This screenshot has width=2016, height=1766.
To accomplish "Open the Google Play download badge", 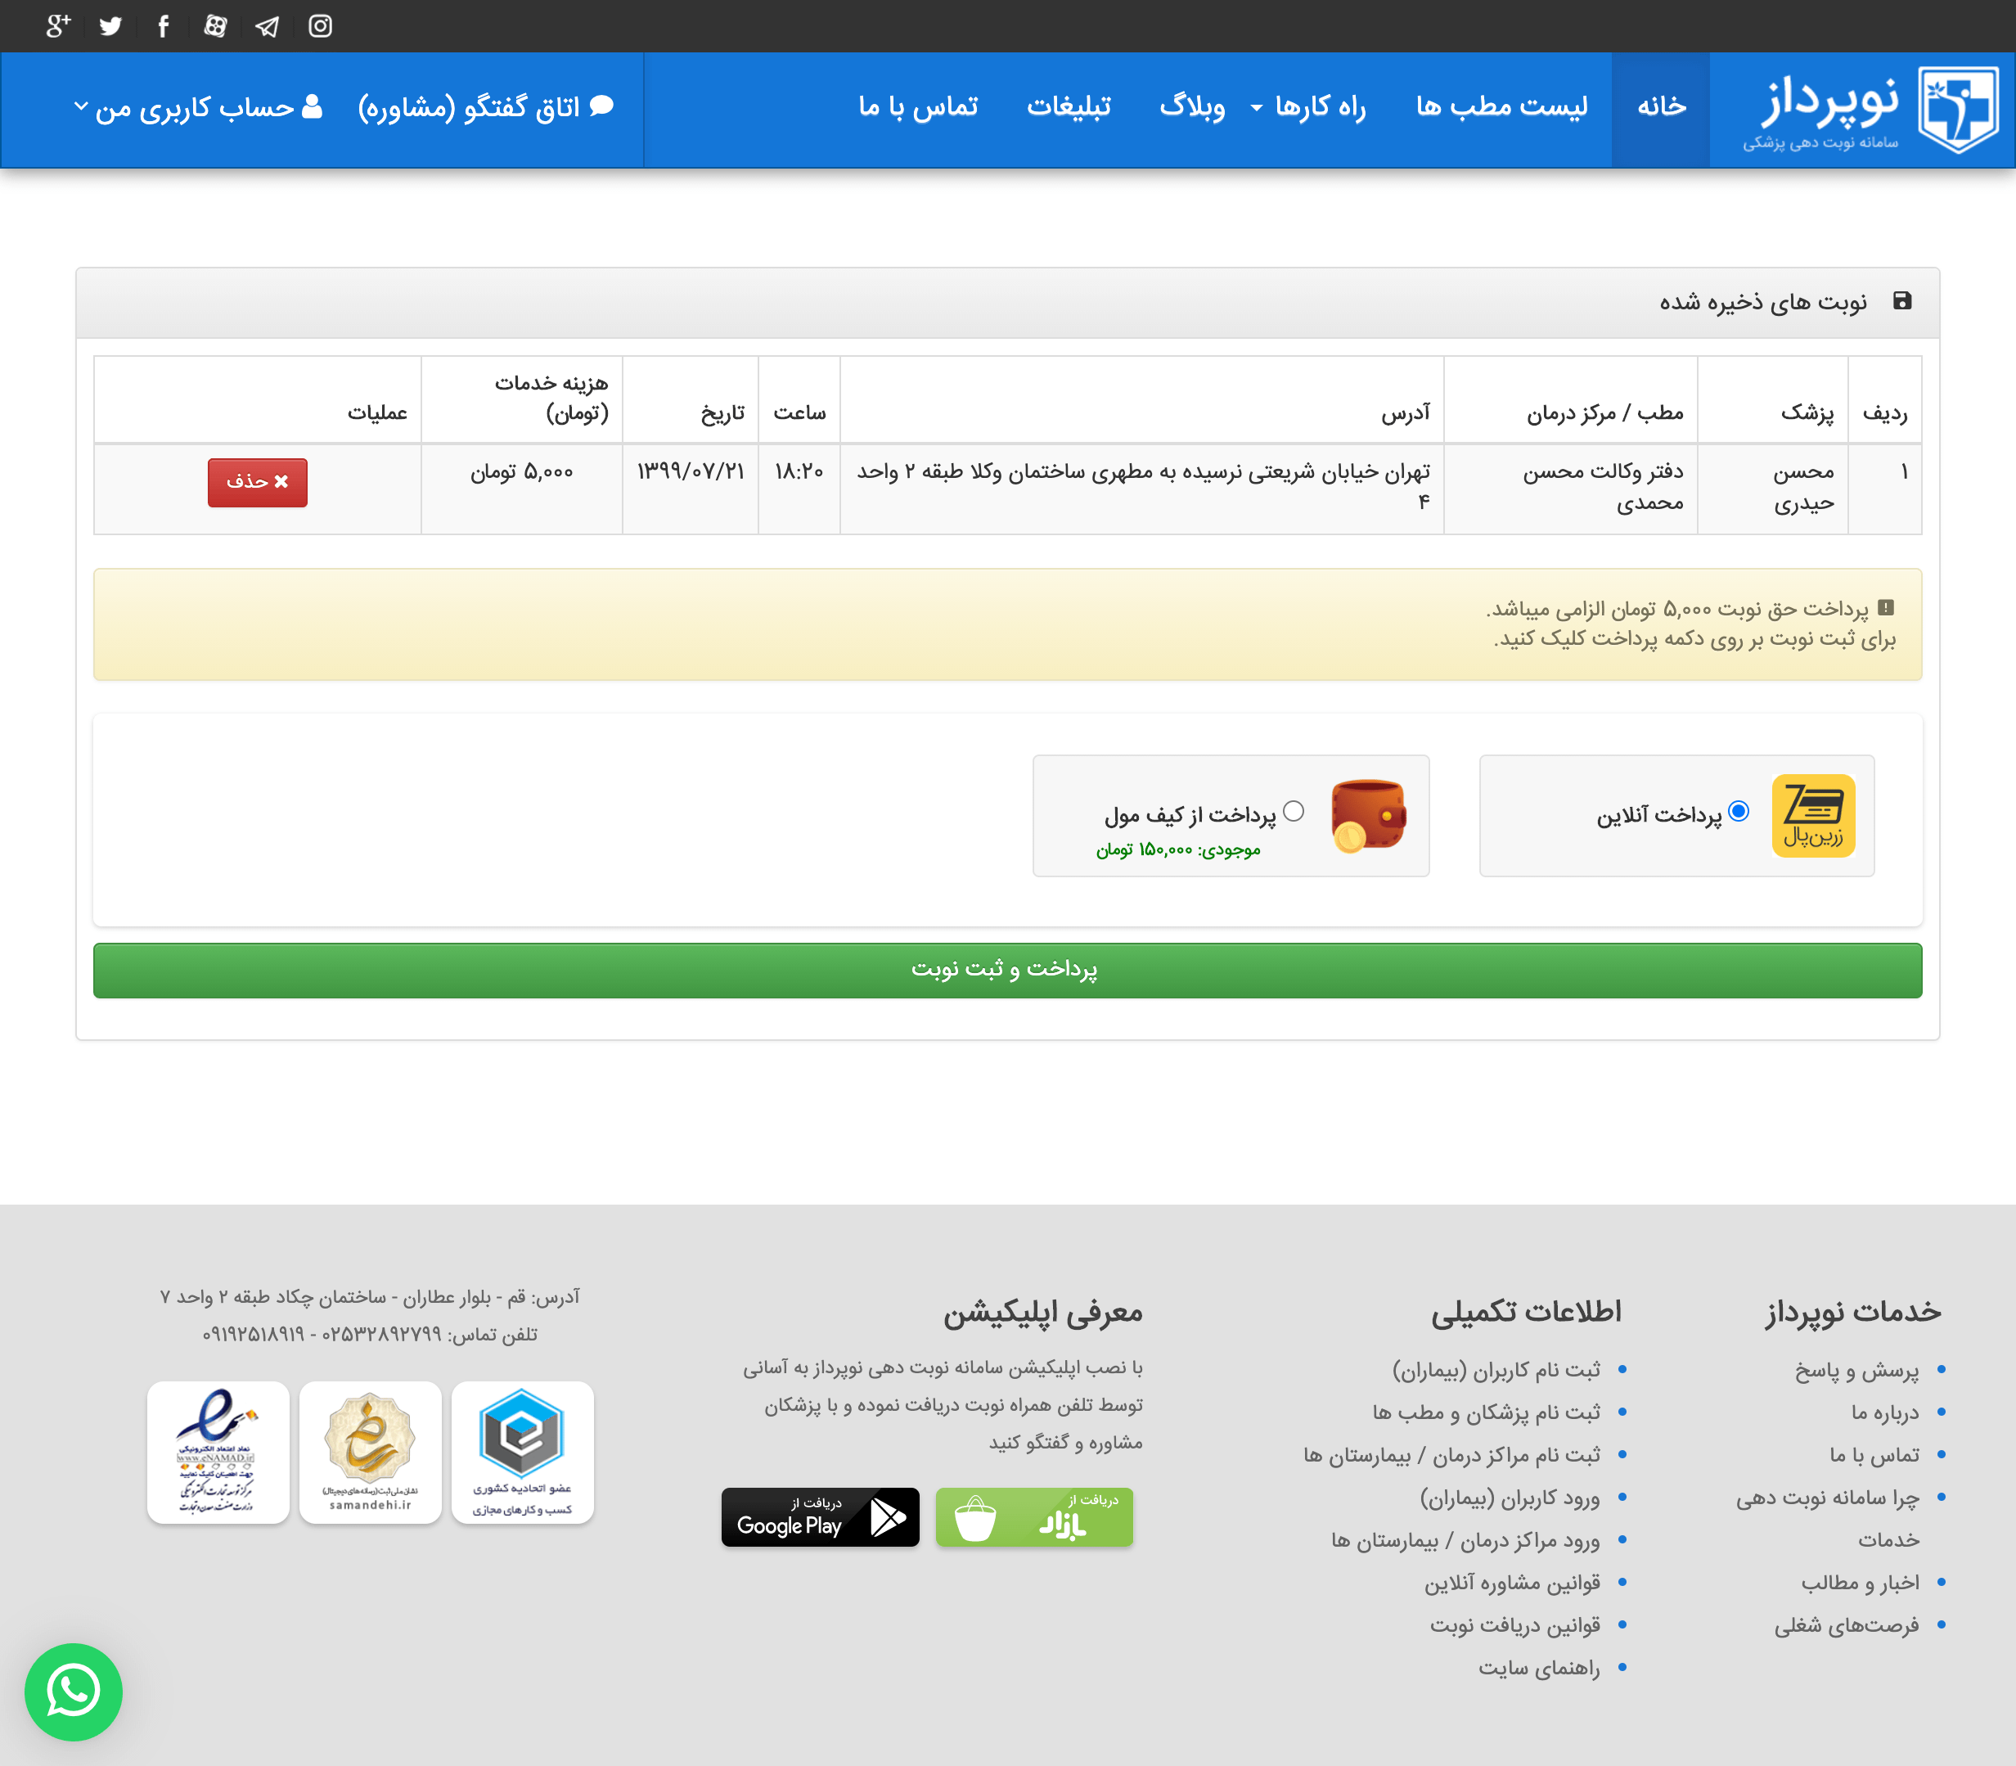I will [x=820, y=1516].
